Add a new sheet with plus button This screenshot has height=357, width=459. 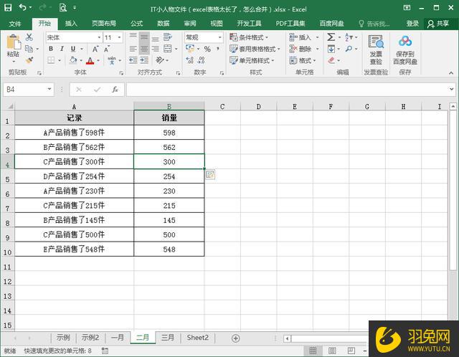click(x=236, y=338)
